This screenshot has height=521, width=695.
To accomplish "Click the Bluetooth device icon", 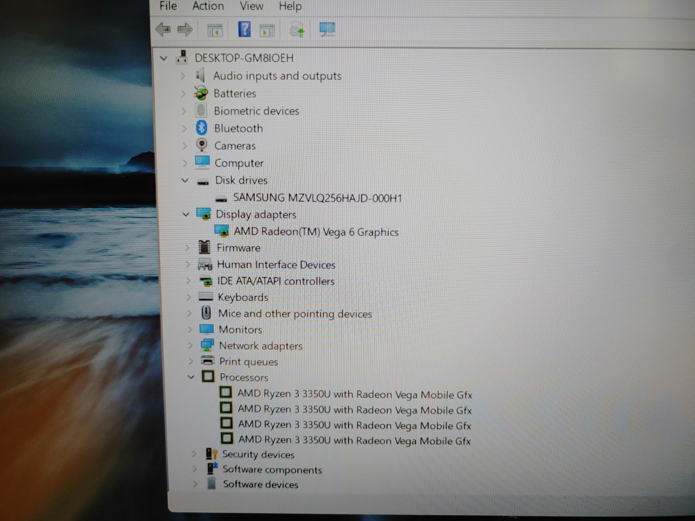I will tap(202, 128).
